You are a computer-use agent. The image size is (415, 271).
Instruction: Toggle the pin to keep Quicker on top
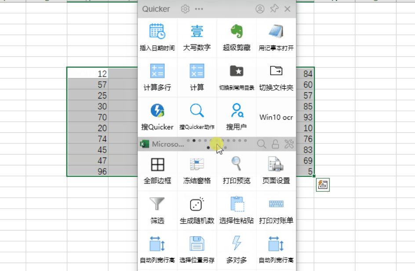275,9
